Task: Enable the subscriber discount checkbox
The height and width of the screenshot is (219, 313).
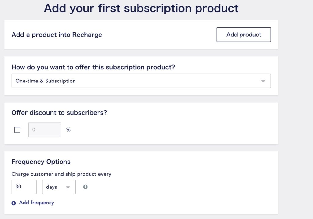Action: (x=17, y=130)
